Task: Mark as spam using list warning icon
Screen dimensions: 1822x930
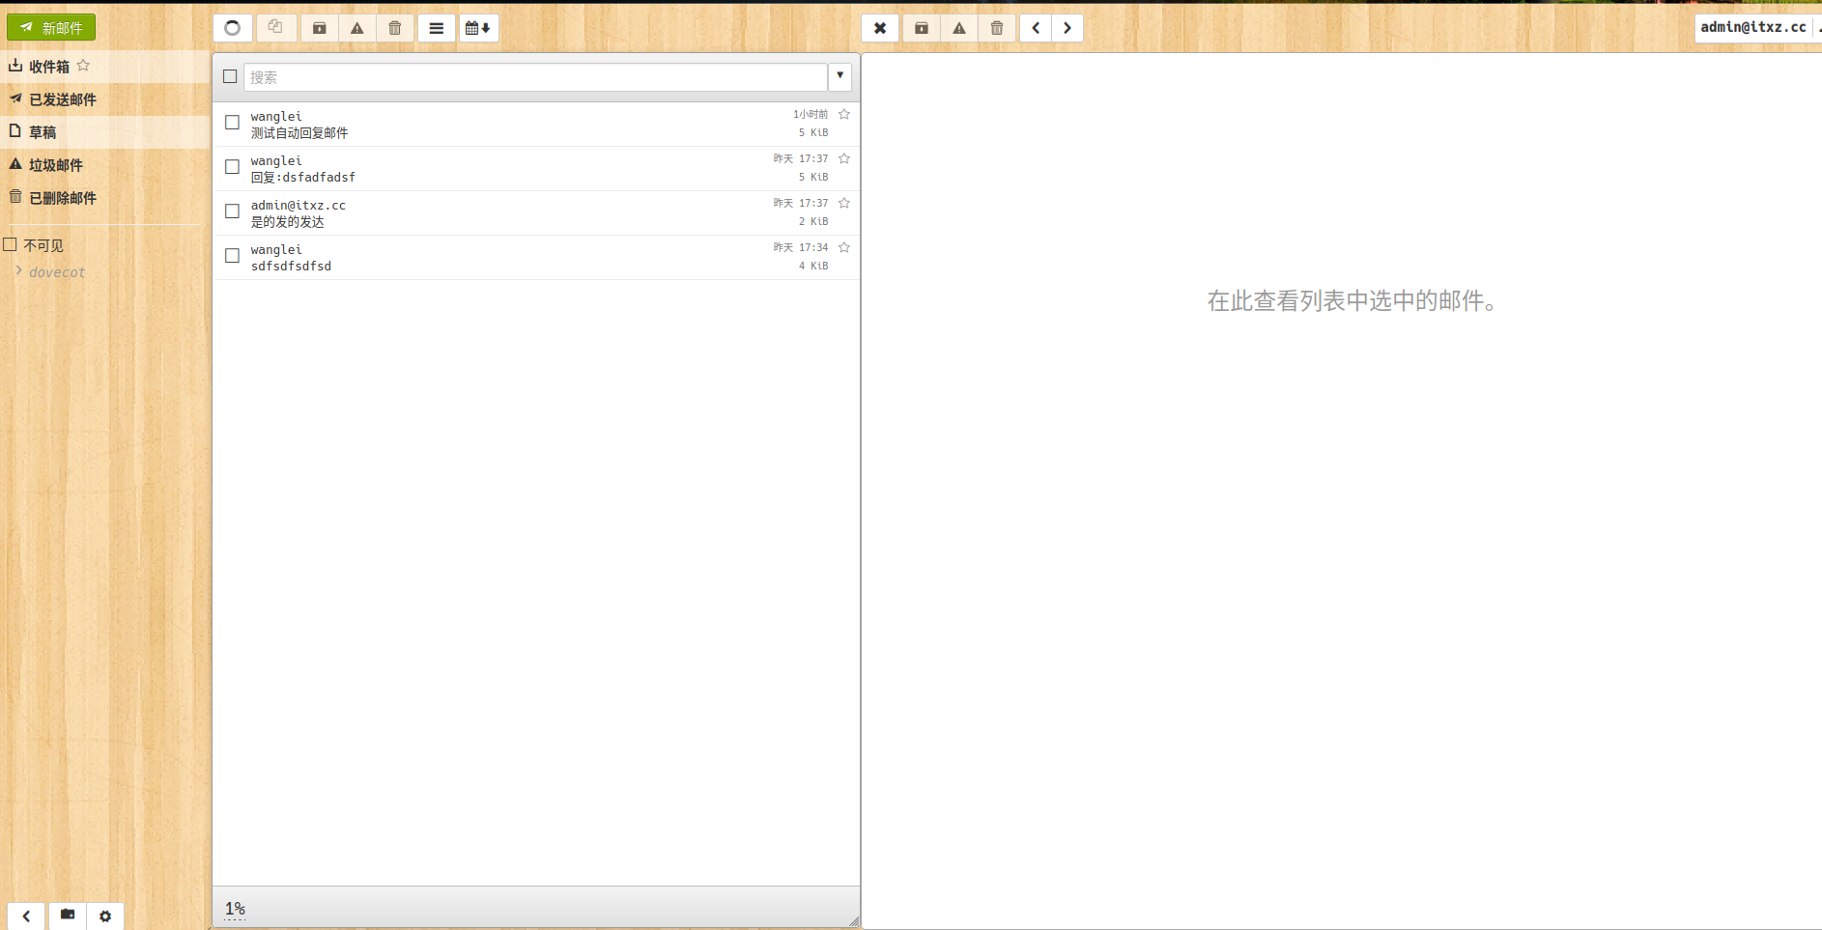Action: (x=357, y=28)
